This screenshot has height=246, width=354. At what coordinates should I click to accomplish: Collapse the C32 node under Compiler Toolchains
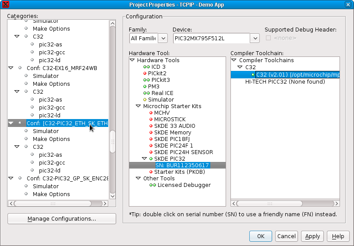pos(240,67)
